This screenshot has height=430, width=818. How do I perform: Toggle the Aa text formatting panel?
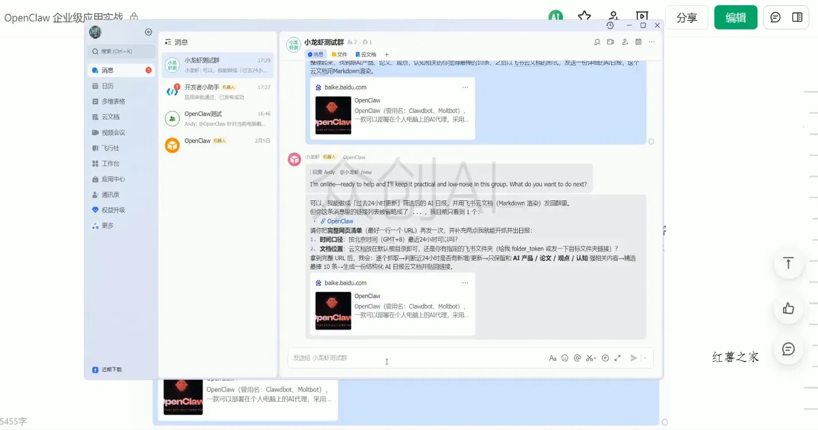[x=552, y=358]
